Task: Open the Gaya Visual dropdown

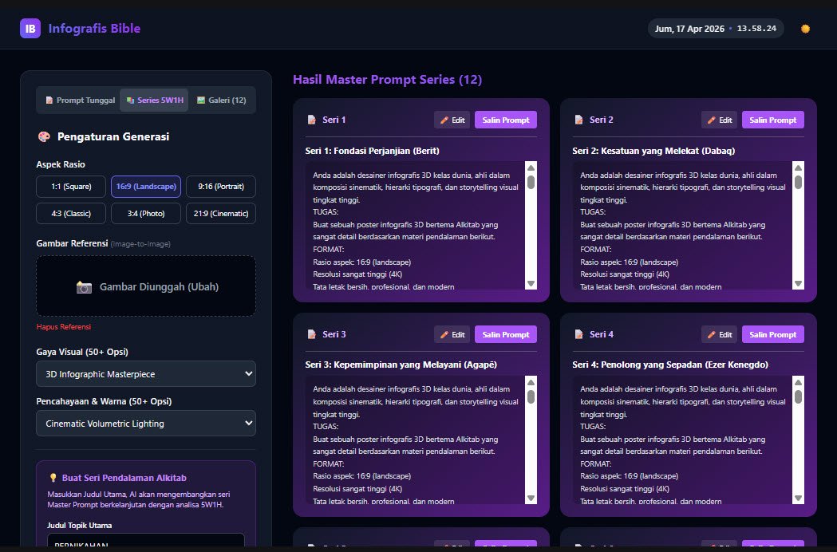Action: coord(146,373)
